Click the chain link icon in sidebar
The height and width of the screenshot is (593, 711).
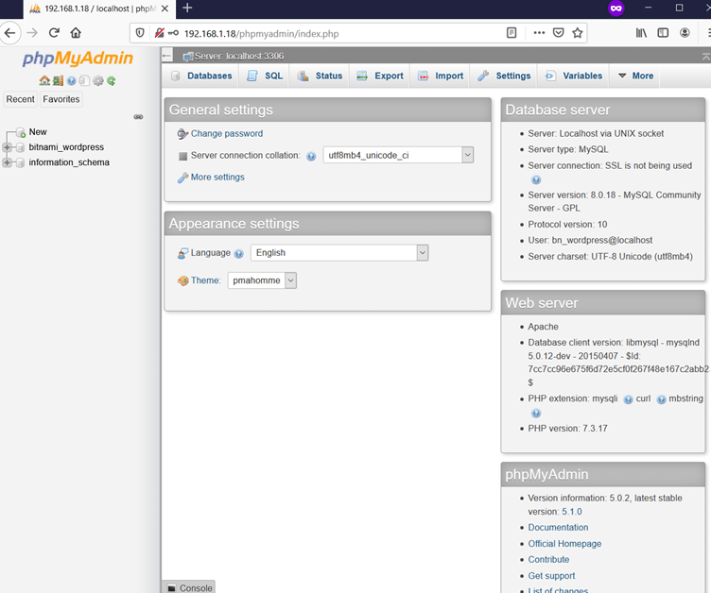(138, 117)
